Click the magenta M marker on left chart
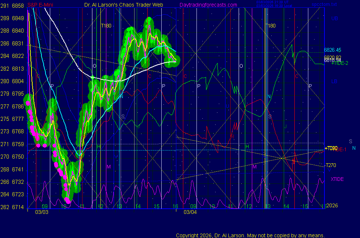The image size is (360, 238). click(x=109, y=167)
